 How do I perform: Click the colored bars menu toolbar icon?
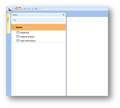pos(16,8)
